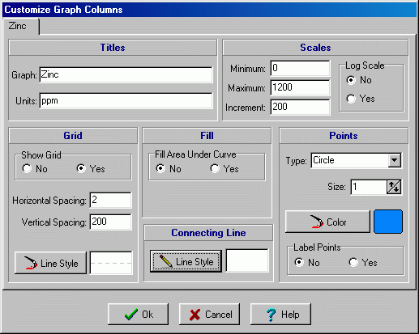The image size is (419, 334).
Task: Click the Maximum scale input field
Action: (300, 87)
